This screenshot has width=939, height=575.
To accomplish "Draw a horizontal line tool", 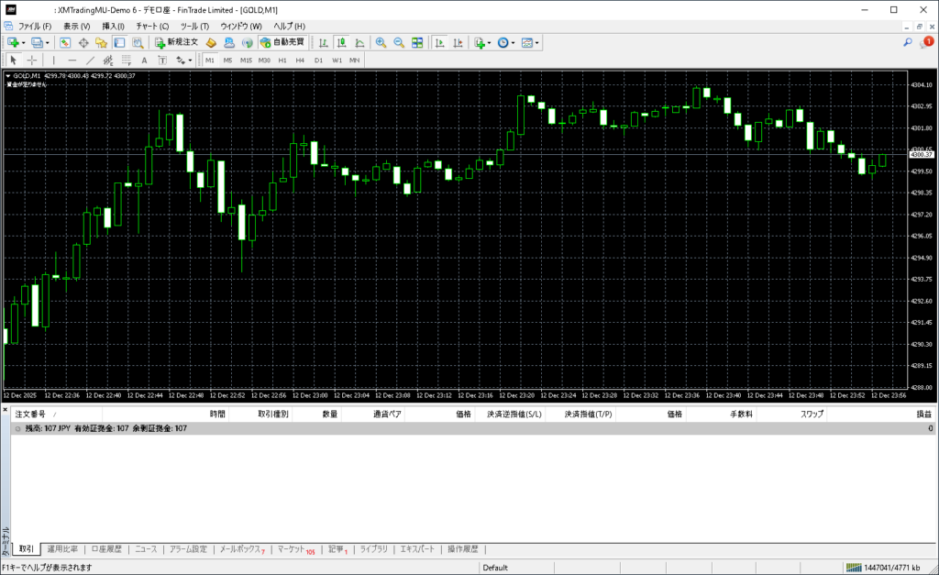I will 72,61.
